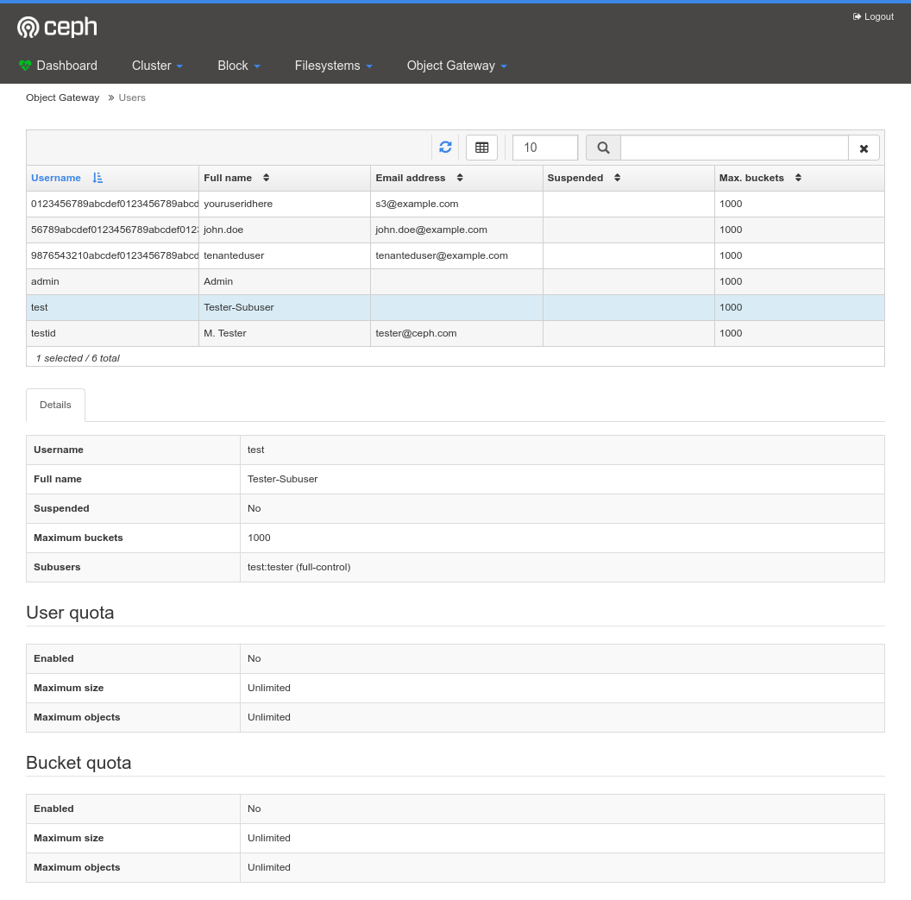Click the sort icon on Username column
The image size is (911, 900).
pyautogui.click(x=97, y=178)
